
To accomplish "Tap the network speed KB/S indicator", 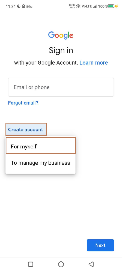I will [x=72, y=6].
